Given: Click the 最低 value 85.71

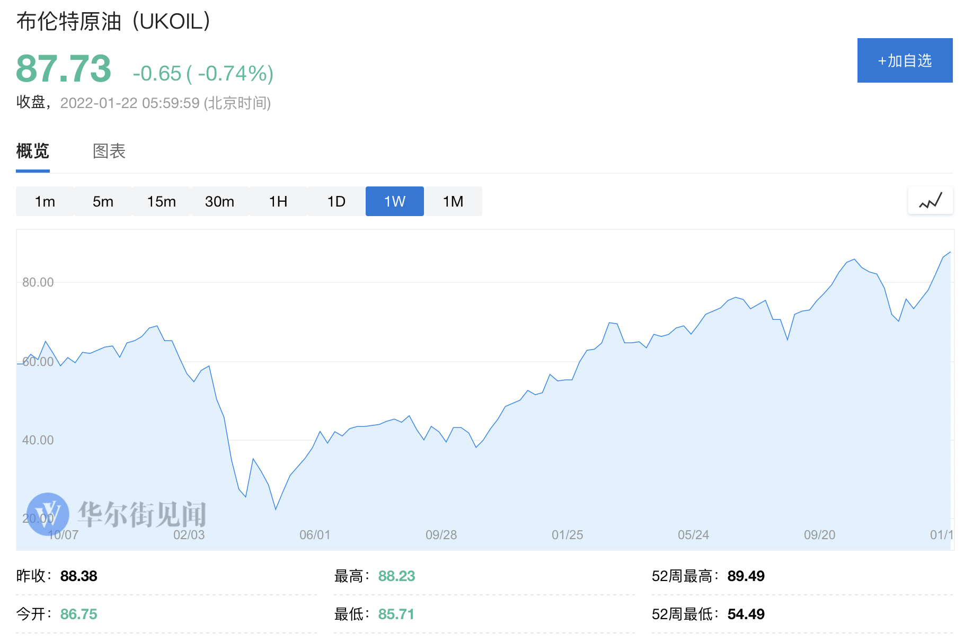Looking at the screenshot, I should coord(396,614).
